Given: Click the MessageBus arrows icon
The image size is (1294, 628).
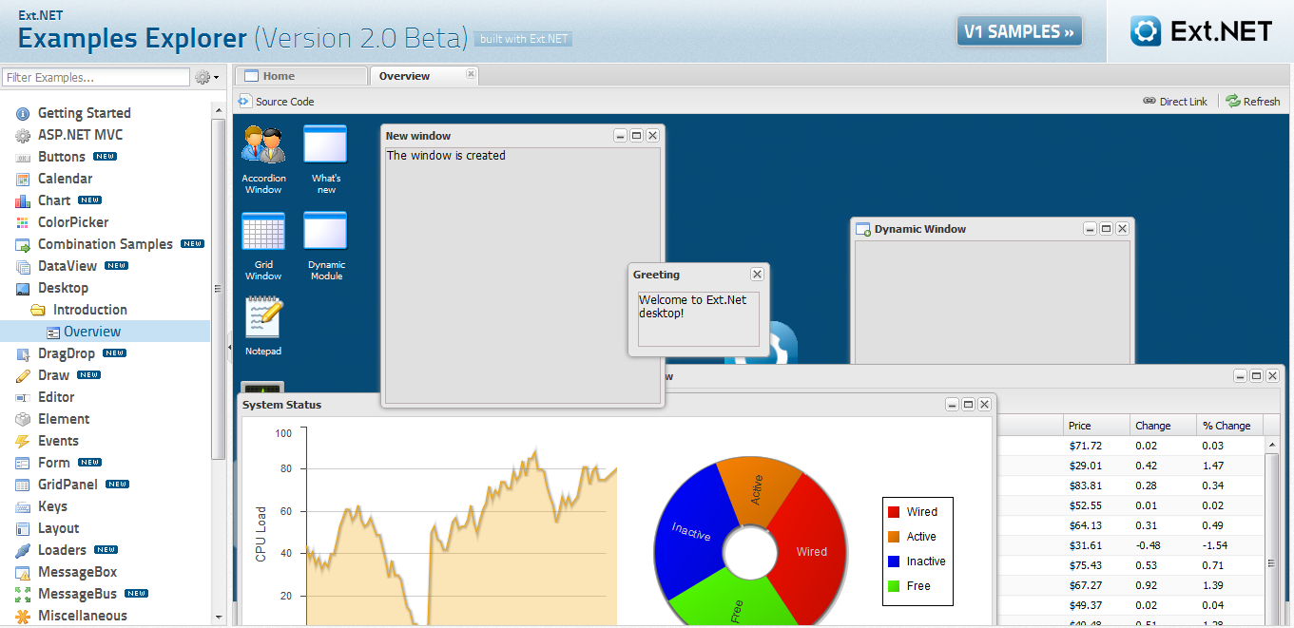Looking at the screenshot, I should point(23,594).
